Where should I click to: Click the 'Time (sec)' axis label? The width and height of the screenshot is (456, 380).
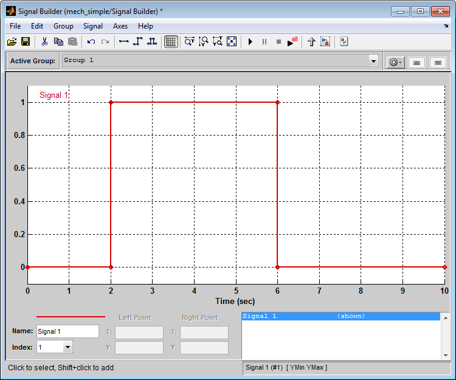[x=235, y=301]
